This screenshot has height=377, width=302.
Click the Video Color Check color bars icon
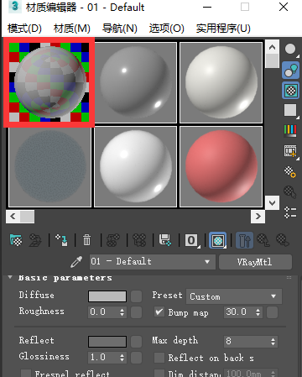tap(290, 130)
